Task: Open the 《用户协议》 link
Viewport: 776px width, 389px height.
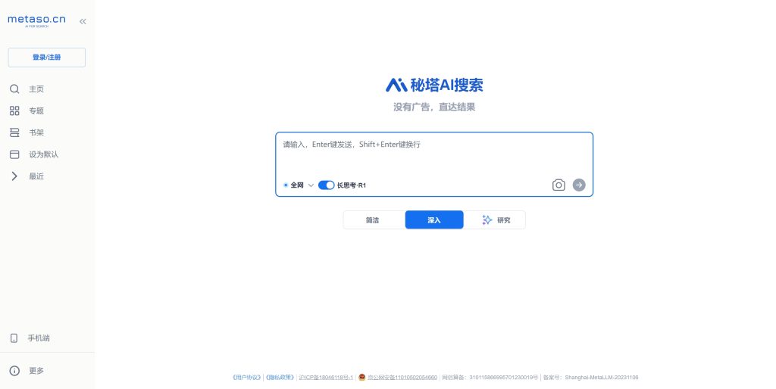Action: [246, 378]
